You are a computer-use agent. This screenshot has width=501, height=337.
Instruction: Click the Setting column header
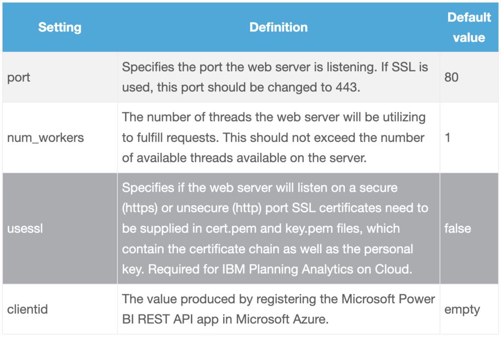pos(59,27)
